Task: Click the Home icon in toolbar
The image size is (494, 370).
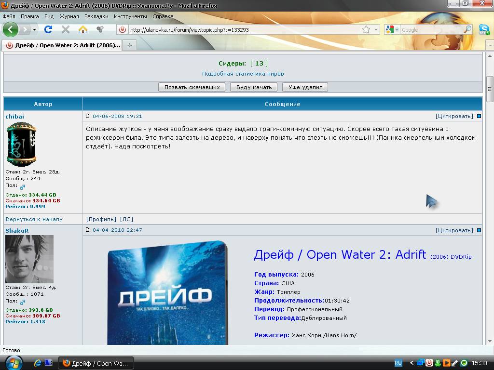Action: 83,29
